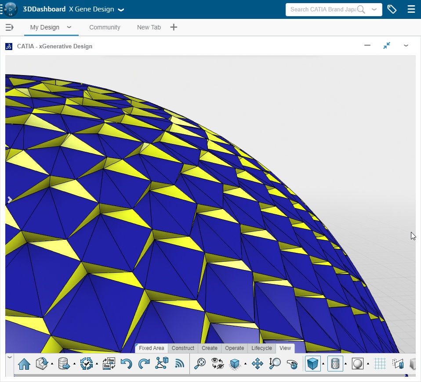Viewport: 421px width, 382px height.
Task: Expand the textured cylinder dropdown arrow
Action: coord(345,364)
